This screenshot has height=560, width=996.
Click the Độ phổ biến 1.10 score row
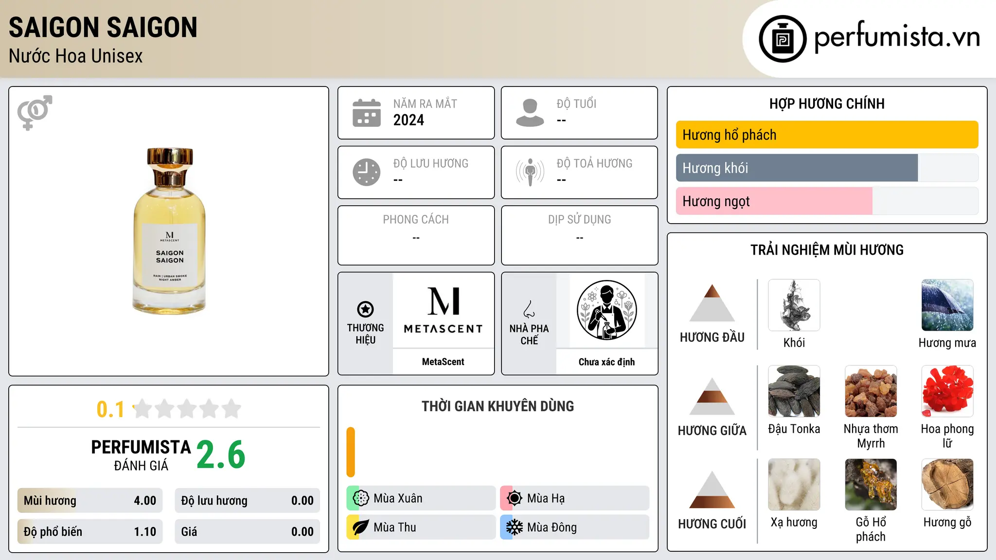(90, 531)
